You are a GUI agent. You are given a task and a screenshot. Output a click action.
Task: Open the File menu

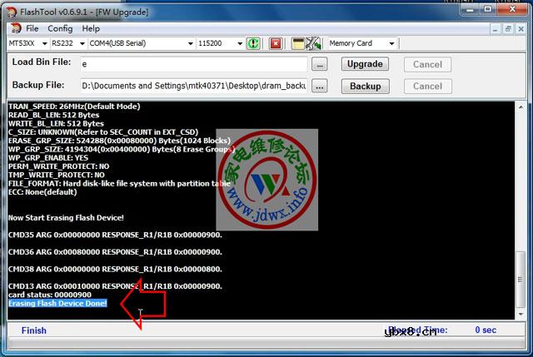(32, 28)
